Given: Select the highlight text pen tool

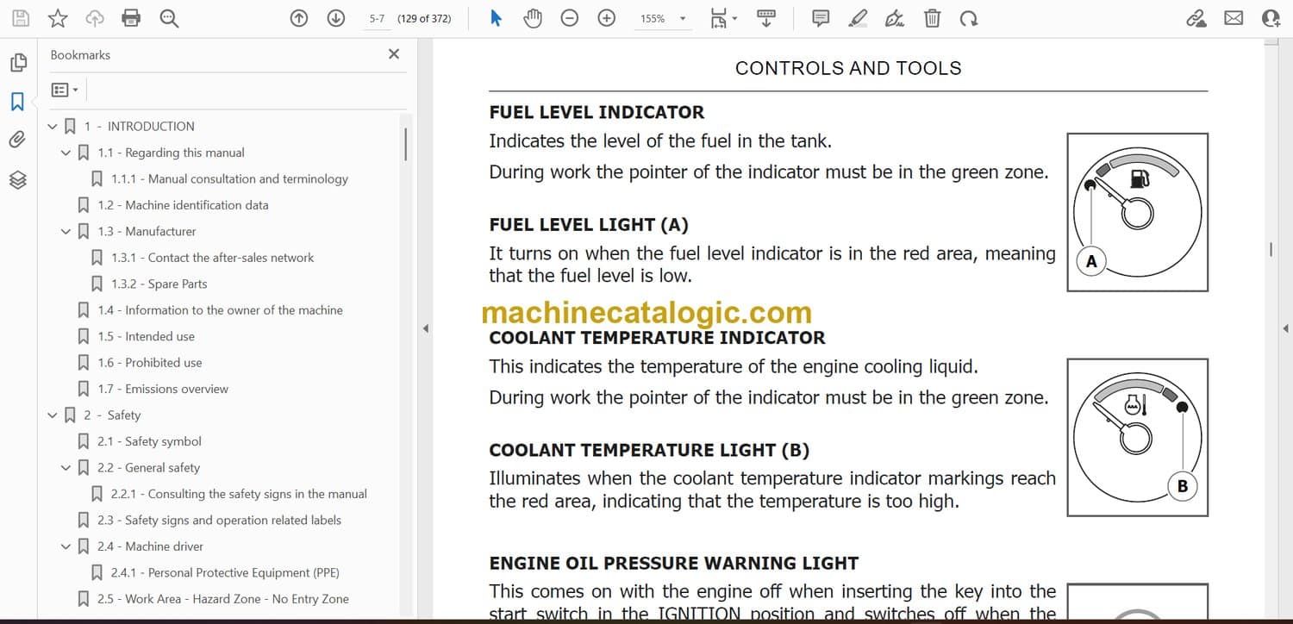Looking at the screenshot, I should click(x=858, y=18).
